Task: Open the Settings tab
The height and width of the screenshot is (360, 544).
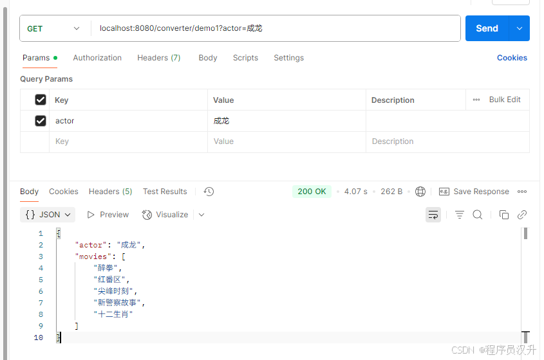Action: [288, 58]
